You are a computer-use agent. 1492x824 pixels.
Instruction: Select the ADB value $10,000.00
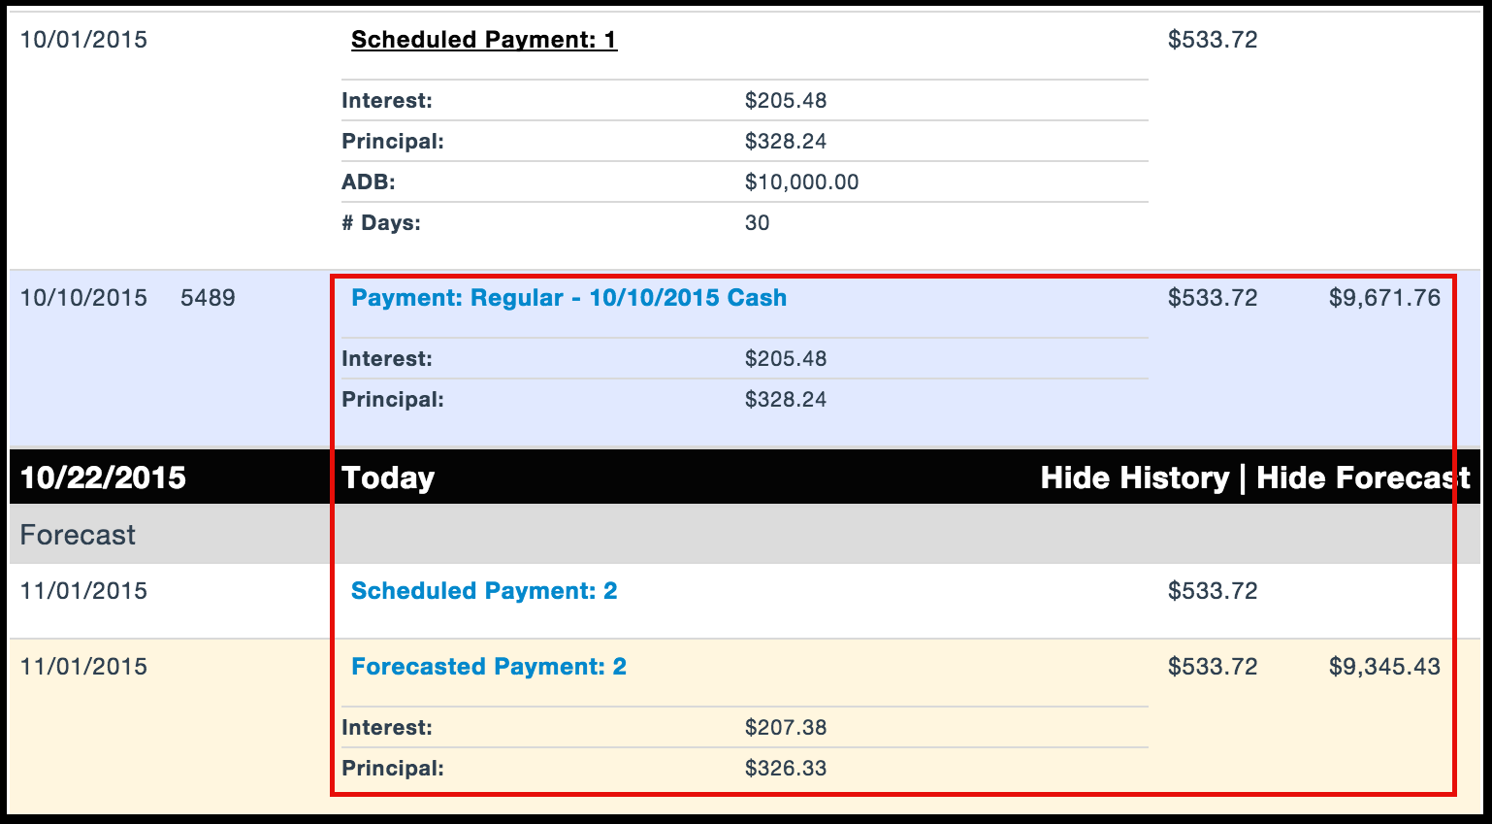[801, 182]
